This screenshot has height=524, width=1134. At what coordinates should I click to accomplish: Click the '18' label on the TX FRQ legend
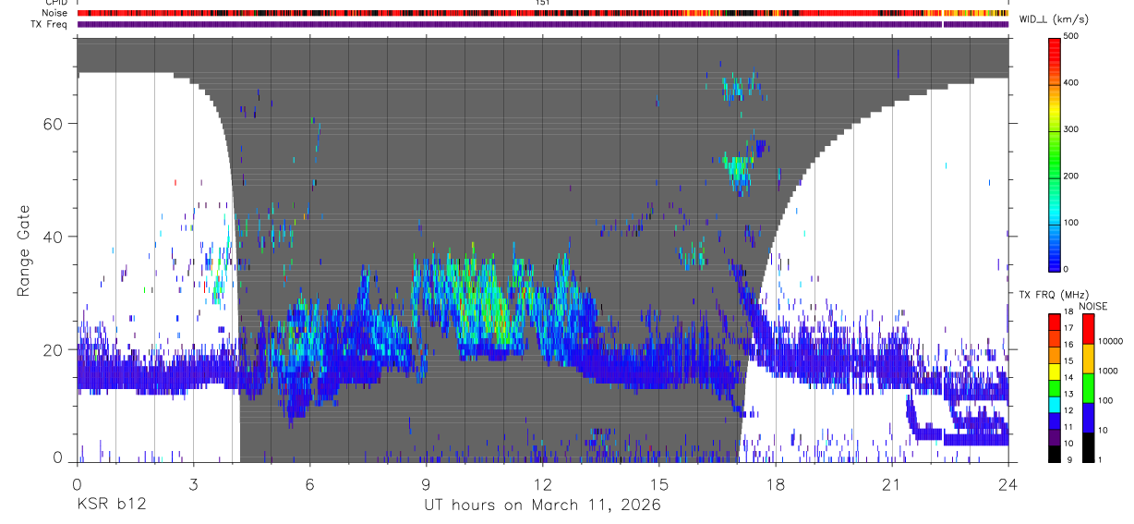1069,313
